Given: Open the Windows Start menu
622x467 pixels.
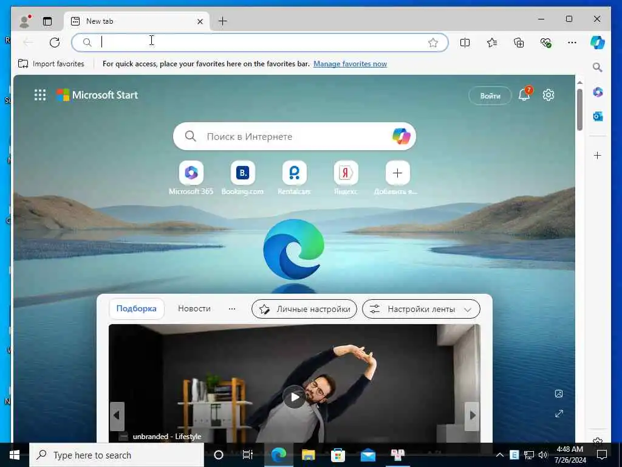Looking at the screenshot, I should [x=15, y=455].
